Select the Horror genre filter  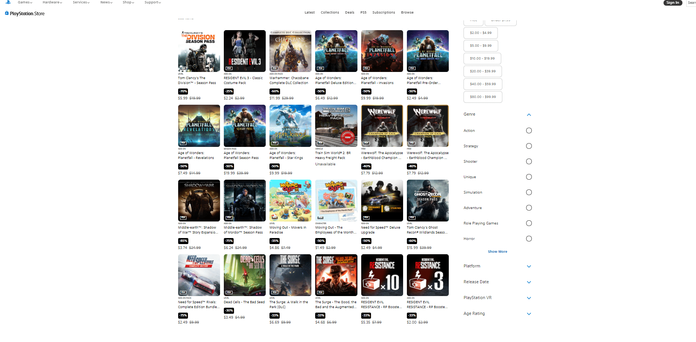point(529,239)
